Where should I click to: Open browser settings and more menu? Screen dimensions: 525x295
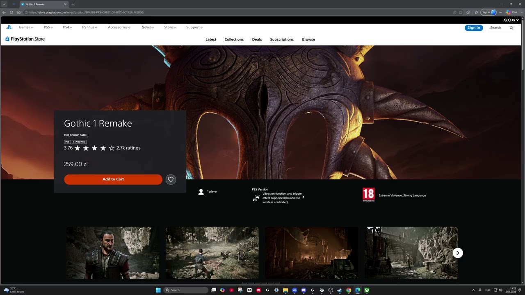(500, 12)
